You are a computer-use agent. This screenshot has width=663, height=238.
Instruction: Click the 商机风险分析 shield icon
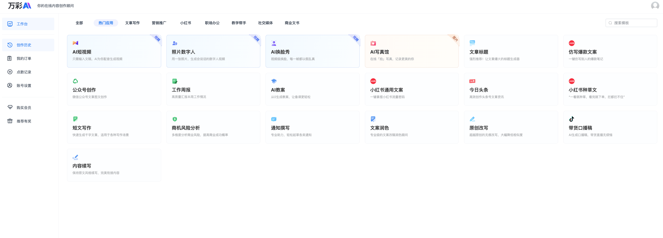pos(175,119)
